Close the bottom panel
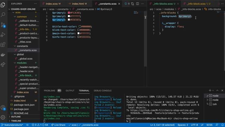Screen dimensions: 225x127 (222, 90)
